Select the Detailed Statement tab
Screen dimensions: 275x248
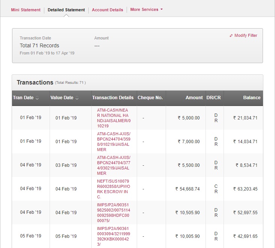(66, 10)
